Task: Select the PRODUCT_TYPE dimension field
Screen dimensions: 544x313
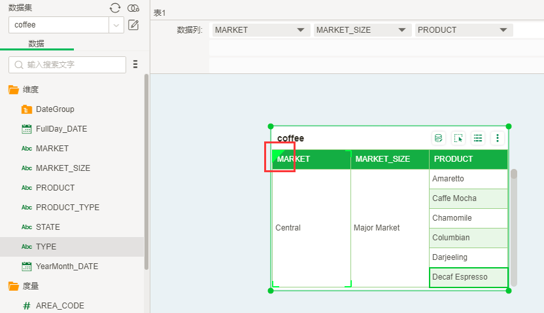Action: click(x=67, y=208)
